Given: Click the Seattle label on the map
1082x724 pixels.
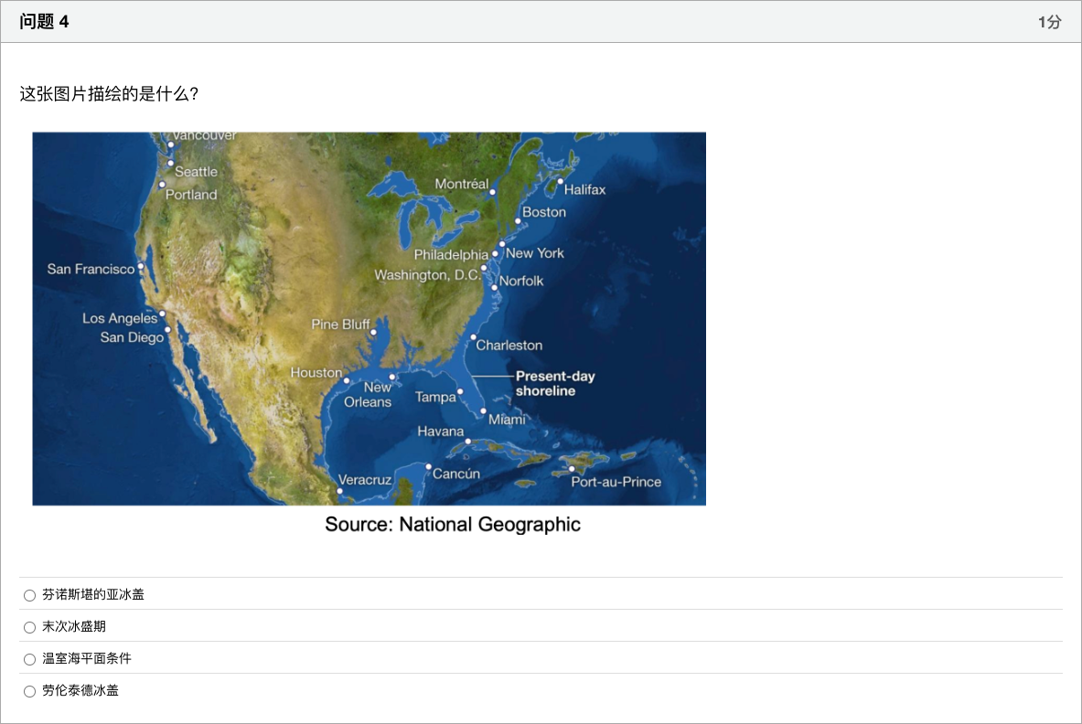Looking at the screenshot, I should coord(196,172).
